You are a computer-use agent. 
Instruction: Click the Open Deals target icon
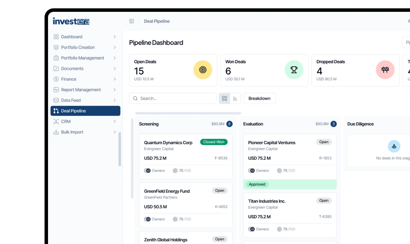203,70
